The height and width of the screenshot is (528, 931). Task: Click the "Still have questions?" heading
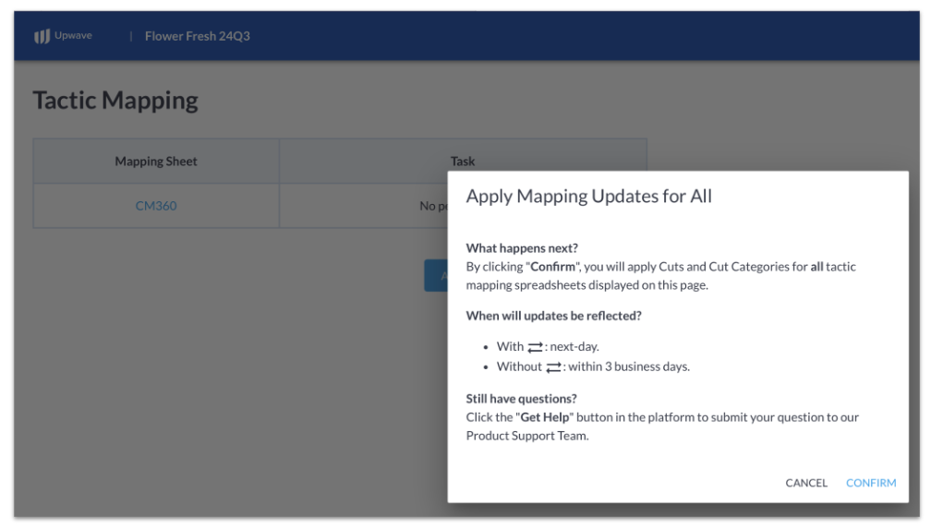tap(521, 399)
